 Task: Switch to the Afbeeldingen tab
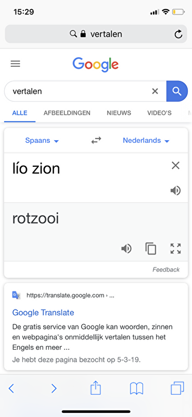point(67,113)
